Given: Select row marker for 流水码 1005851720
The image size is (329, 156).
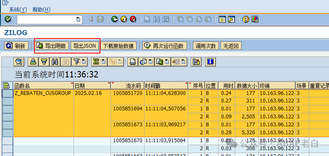Looking at the screenshot, I should pyautogui.click(x=8, y=93).
